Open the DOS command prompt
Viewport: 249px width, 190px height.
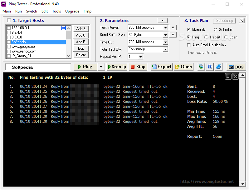[x=236, y=67]
